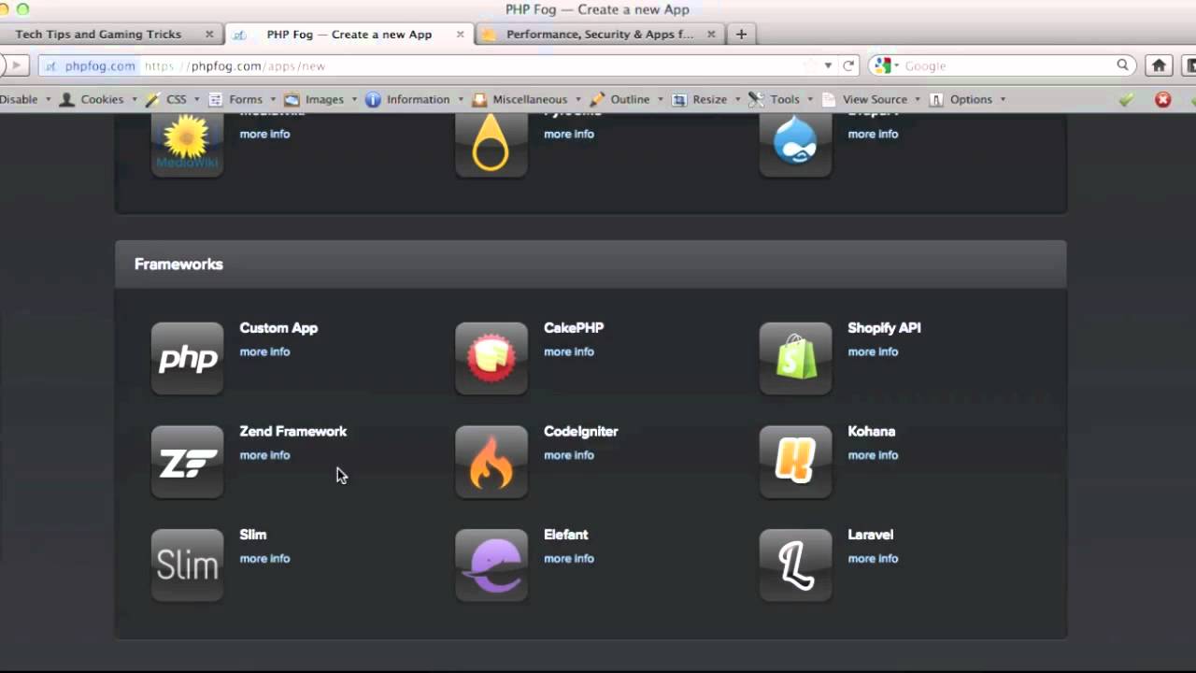The image size is (1196, 673).
Task: Open the Images toolbar menu
Action: (x=320, y=99)
